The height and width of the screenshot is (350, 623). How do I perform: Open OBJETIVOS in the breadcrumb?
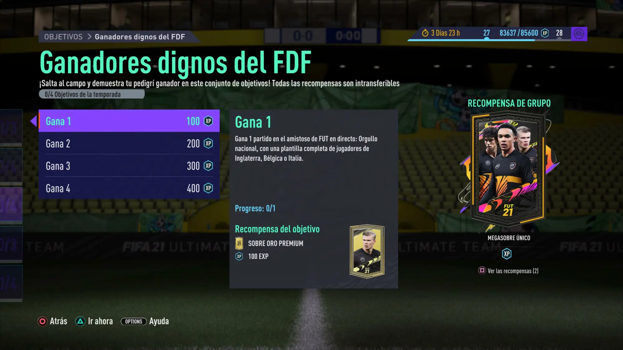click(x=63, y=37)
